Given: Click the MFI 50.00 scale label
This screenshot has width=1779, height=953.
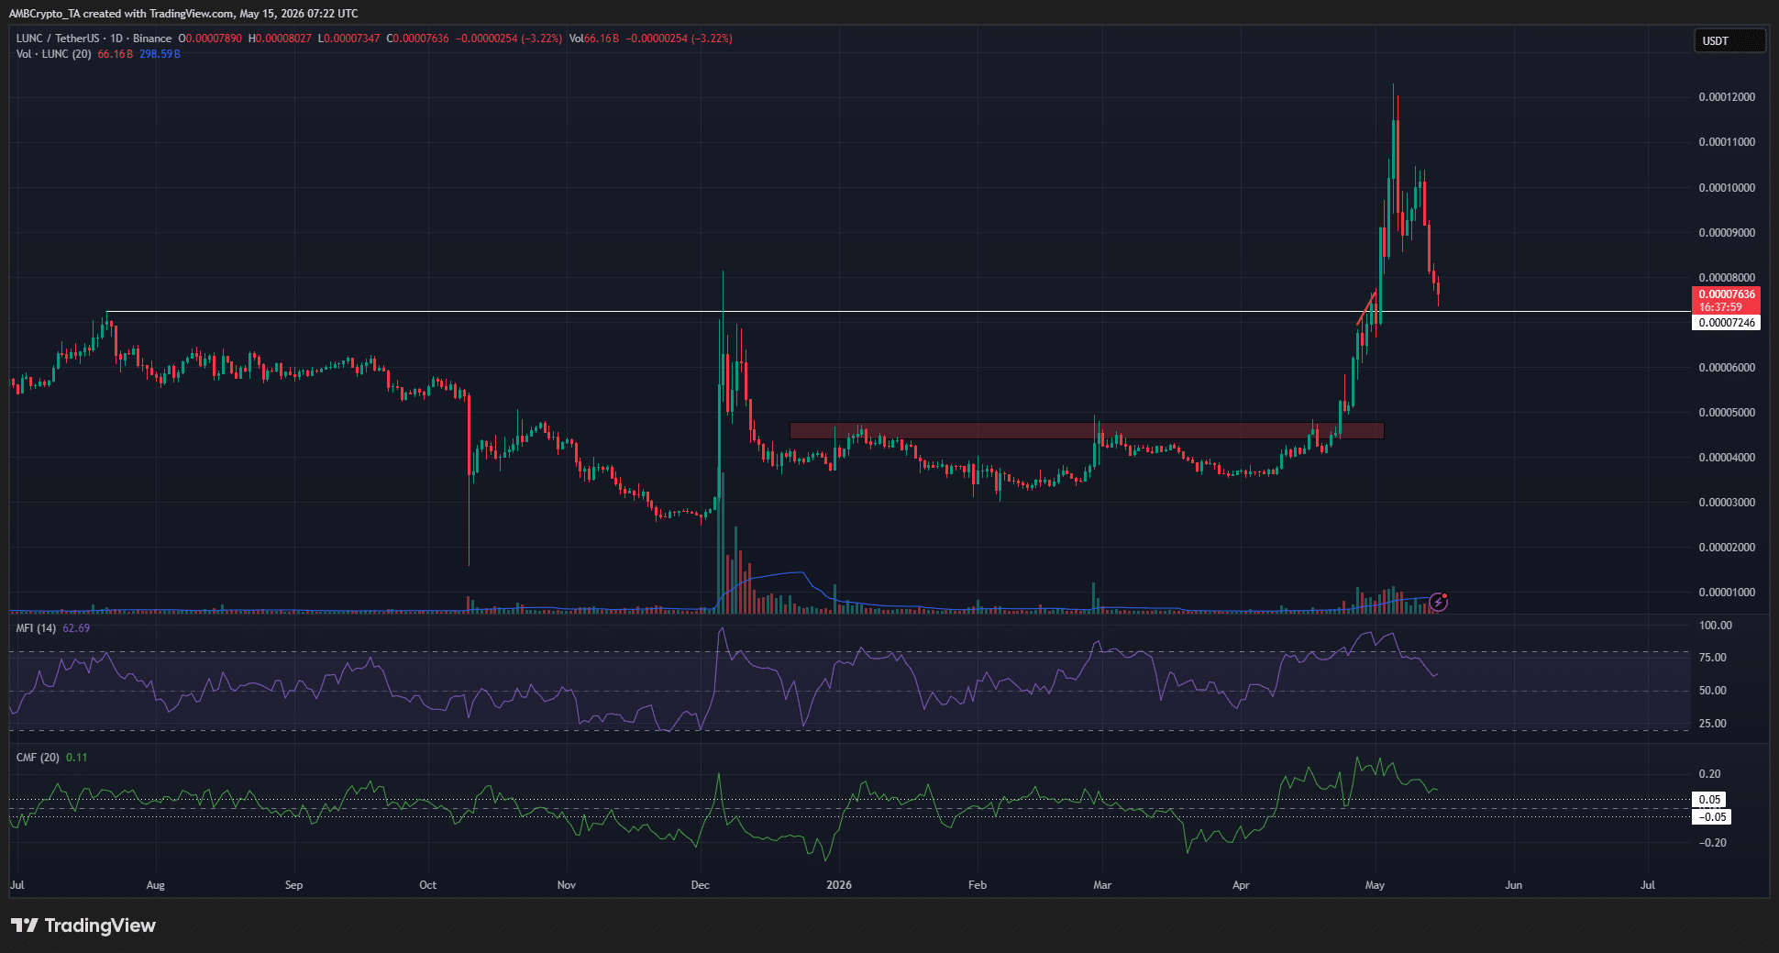Looking at the screenshot, I should pos(1713,691).
